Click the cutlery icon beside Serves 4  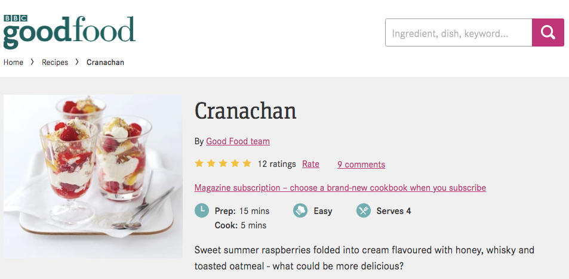point(363,210)
